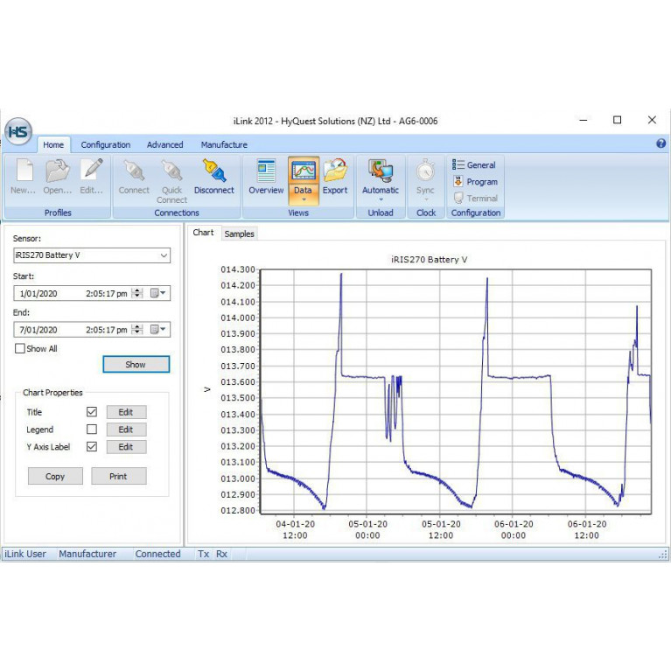
Task: Expand the Automatic unload dropdown arrow
Action: [381, 199]
